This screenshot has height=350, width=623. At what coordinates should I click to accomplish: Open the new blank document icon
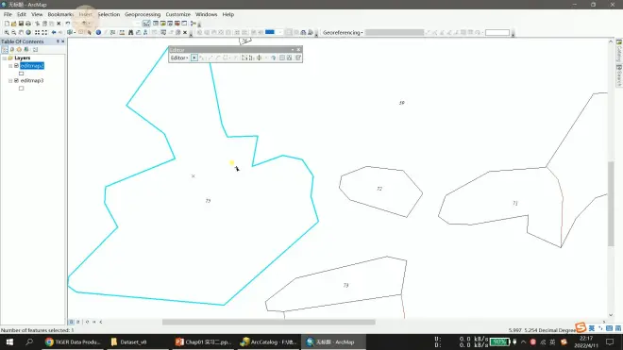click(x=7, y=24)
